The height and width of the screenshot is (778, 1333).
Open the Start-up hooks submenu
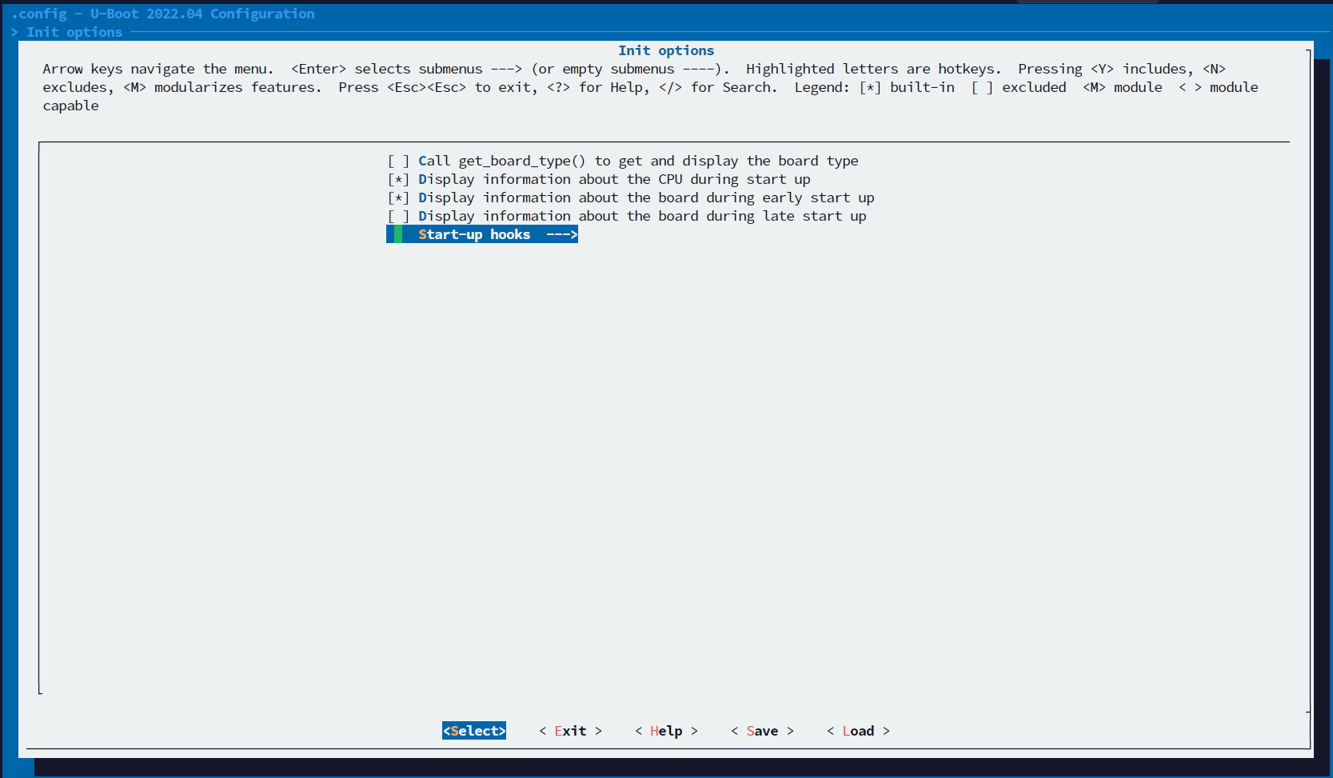click(482, 234)
